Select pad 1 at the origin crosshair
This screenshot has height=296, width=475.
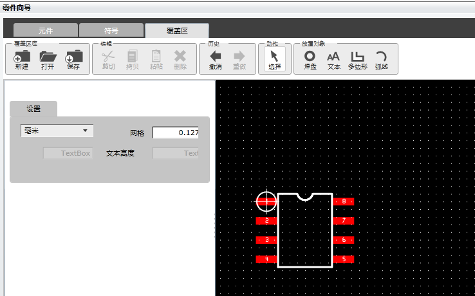[266, 201]
